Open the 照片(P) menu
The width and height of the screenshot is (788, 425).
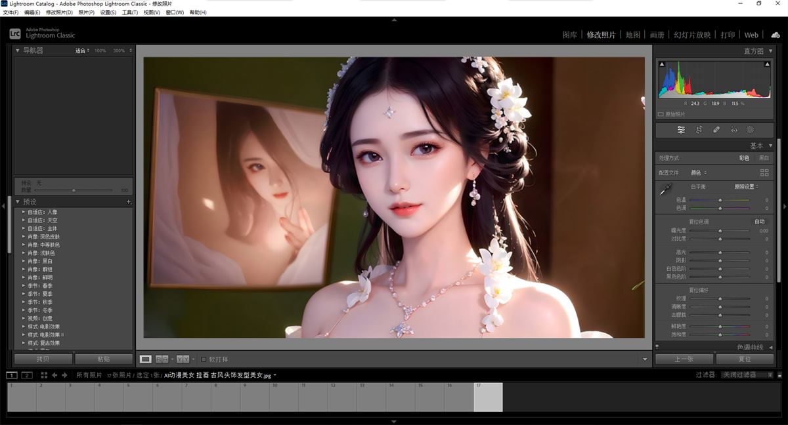point(86,12)
